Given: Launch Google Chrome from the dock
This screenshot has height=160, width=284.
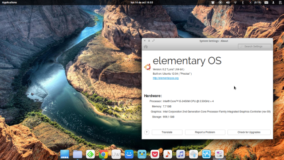Looking at the screenshot, I should click(103, 154).
